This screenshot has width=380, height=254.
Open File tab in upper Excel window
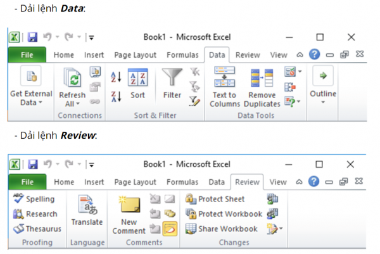(27, 54)
